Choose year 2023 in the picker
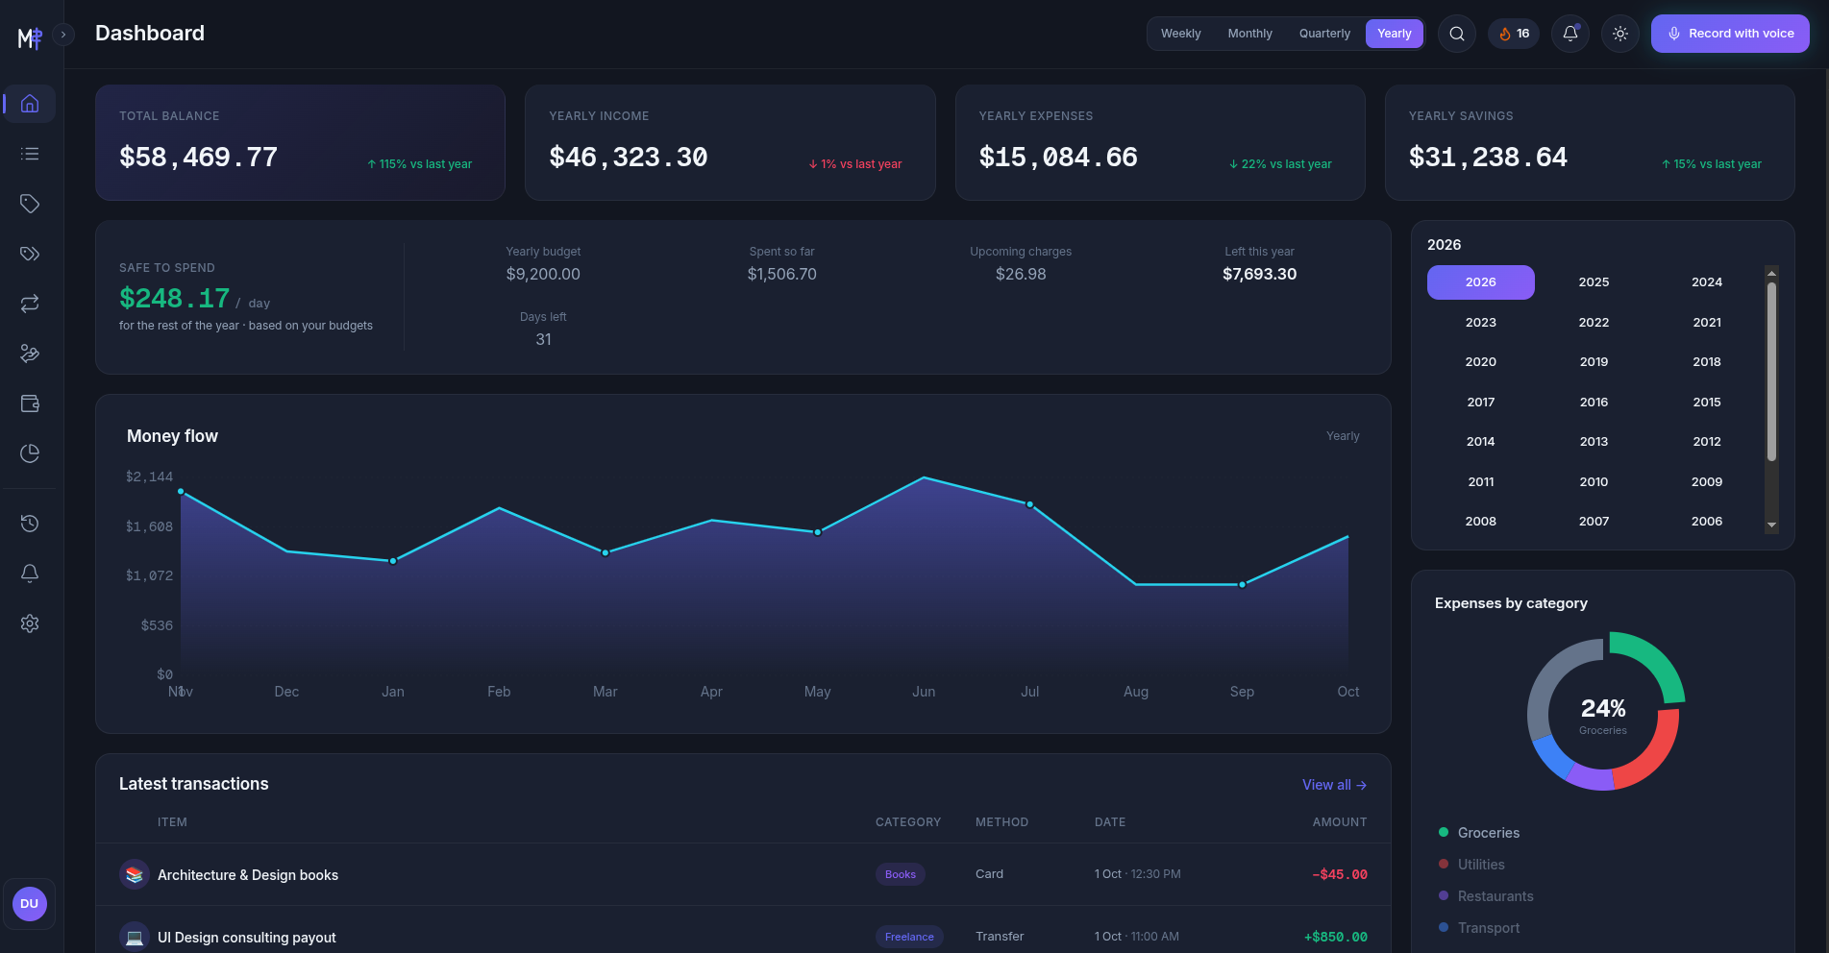Screen dimensions: 1829x953 tap(1481, 323)
